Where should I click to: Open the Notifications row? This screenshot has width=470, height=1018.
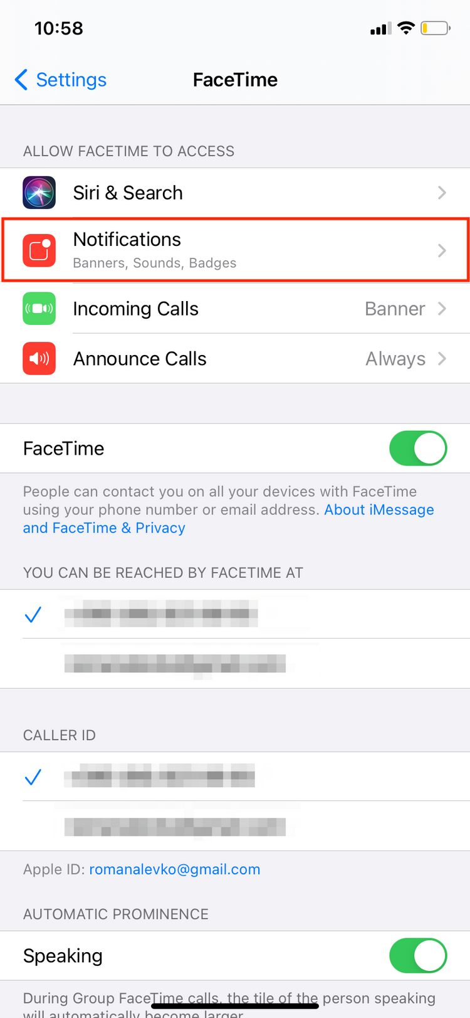tap(235, 250)
